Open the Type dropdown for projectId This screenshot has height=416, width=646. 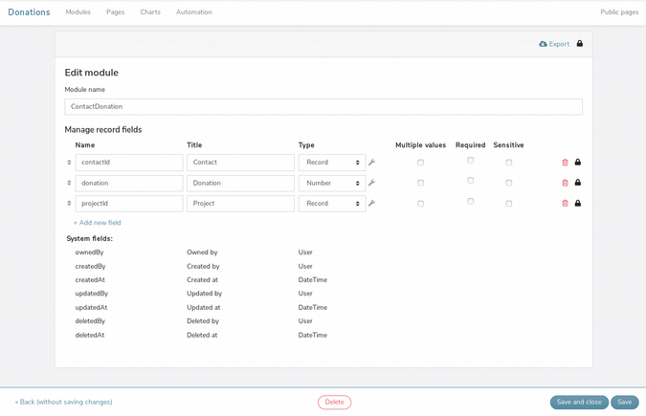(x=331, y=204)
